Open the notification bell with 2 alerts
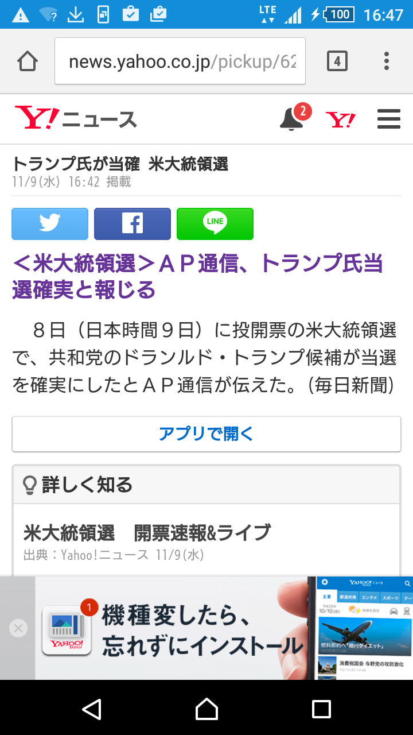This screenshot has width=413, height=735. (294, 118)
